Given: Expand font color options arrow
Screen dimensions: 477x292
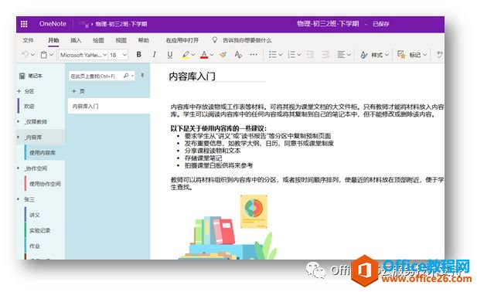Looking at the screenshot, I should click(x=212, y=55).
